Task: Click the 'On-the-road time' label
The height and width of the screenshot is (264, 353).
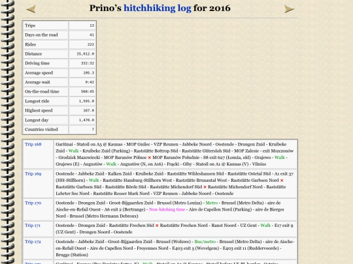Action: point(42,92)
